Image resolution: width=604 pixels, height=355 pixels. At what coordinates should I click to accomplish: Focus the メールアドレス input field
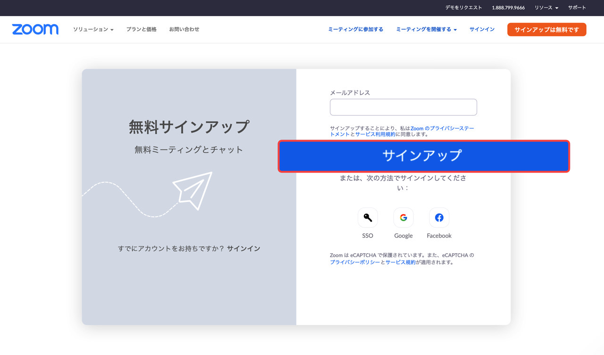coord(403,107)
